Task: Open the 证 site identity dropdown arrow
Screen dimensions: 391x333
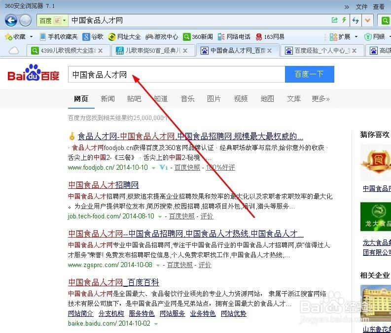Action: [x=64, y=20]
